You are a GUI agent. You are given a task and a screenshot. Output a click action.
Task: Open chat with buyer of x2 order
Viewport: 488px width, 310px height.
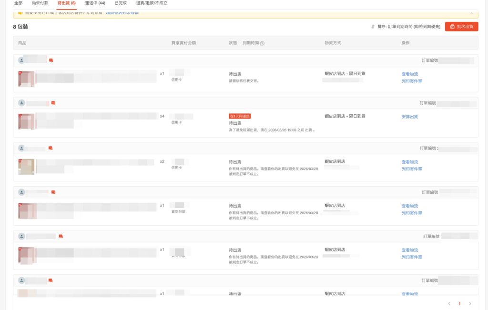coord(51,148)
